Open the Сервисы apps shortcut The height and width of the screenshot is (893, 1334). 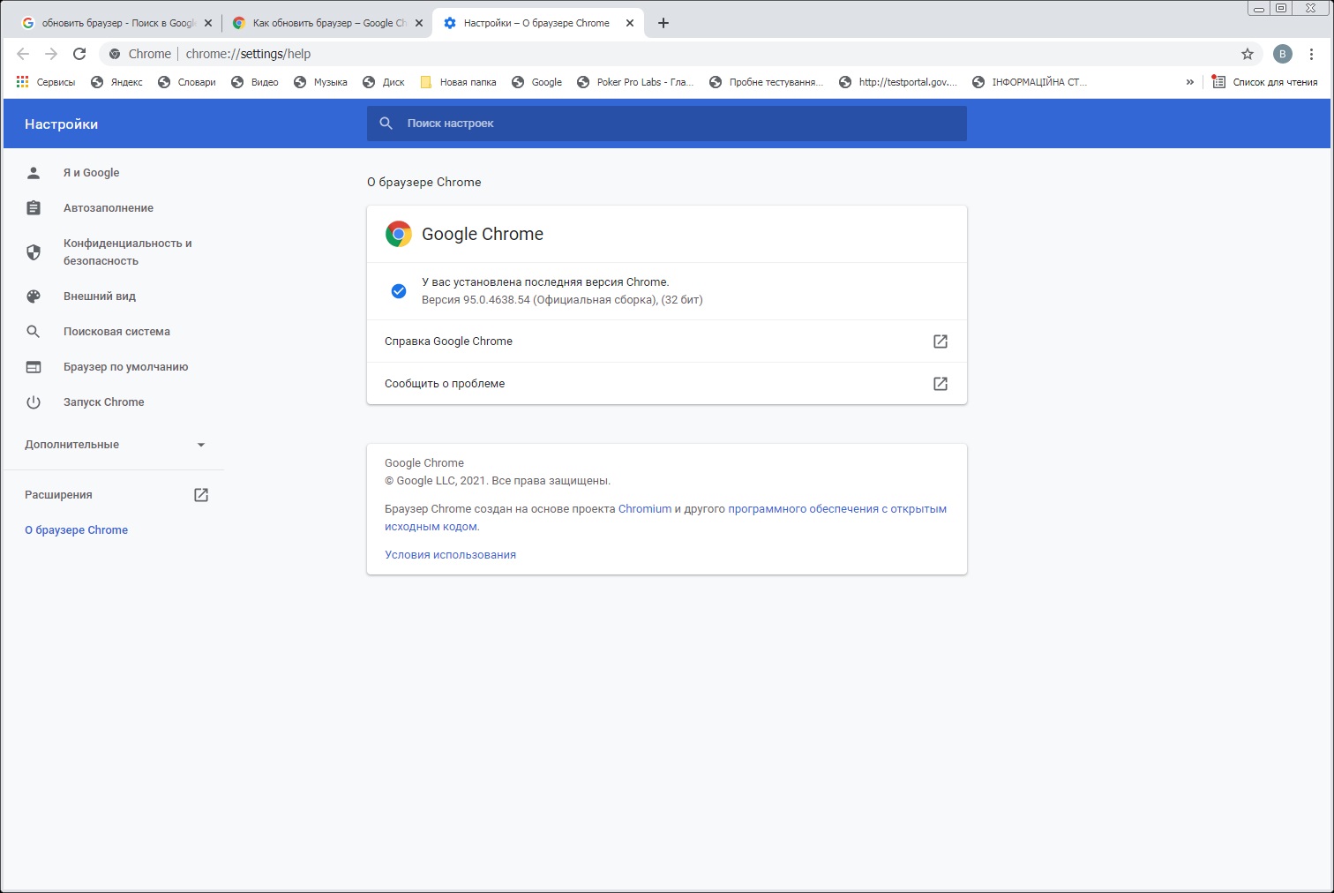click(x=46, y=82)
